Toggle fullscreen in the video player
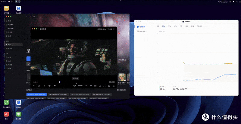This screenshot has height=124, width=241. pyautogui.click(x=104, y=86)
